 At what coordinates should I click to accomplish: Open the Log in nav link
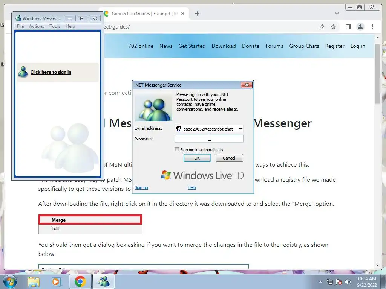358,46
